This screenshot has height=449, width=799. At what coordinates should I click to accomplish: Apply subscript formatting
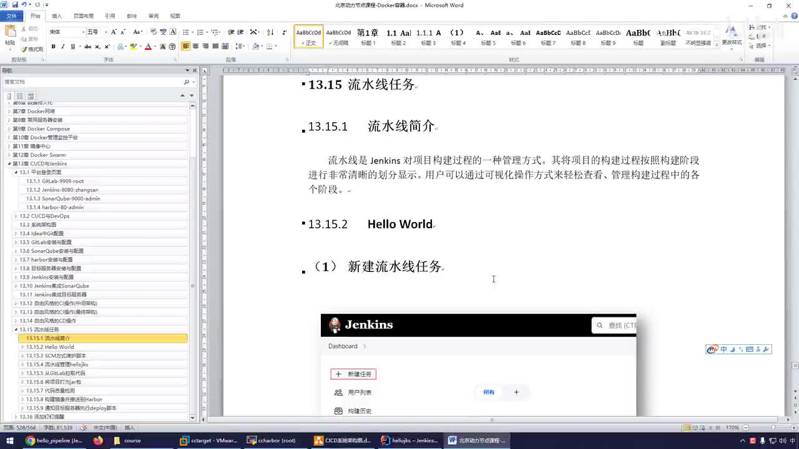tap(98, 46)
